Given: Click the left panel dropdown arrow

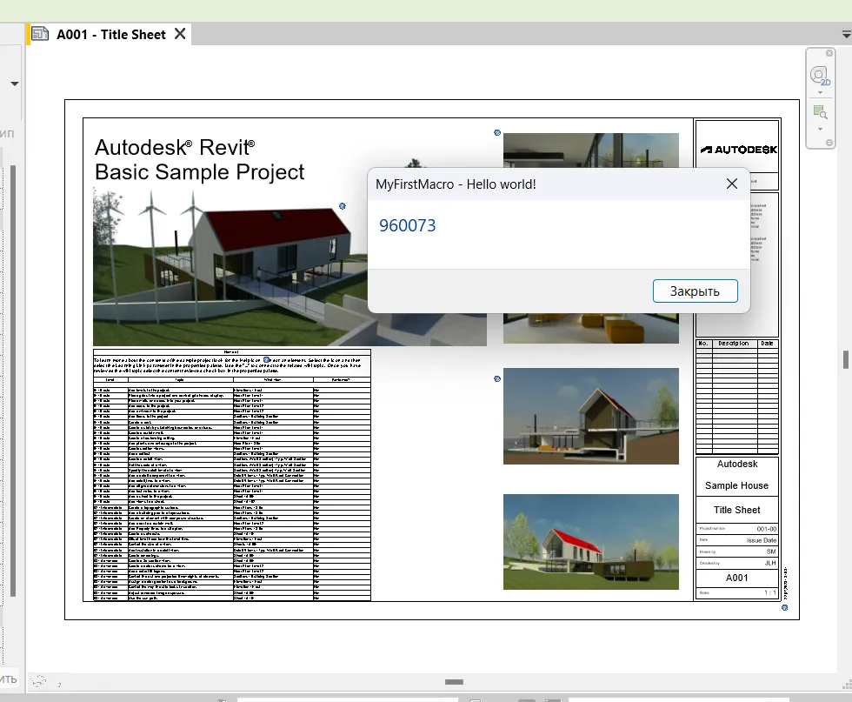Looking at the screenshot, I should (x=15, y=84).
